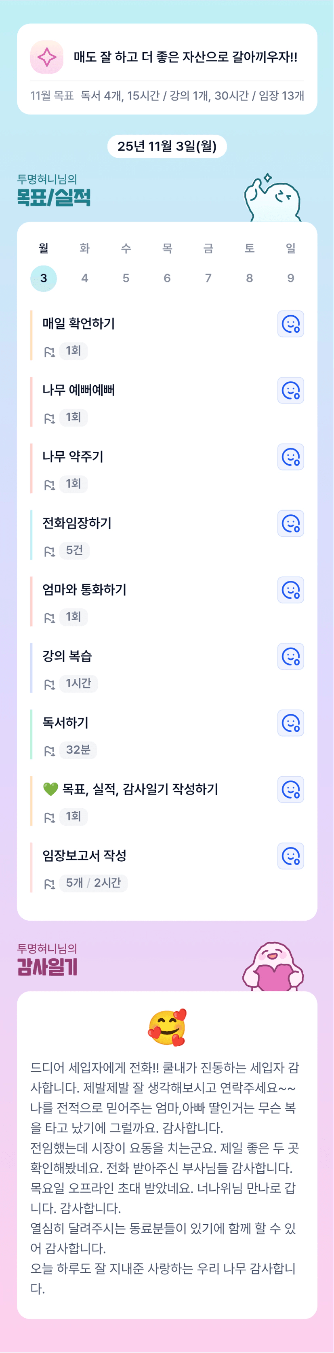The image size is (334, 1353).
Task: Open the 전화임장하기 goal item
Action: pos(77,523)
